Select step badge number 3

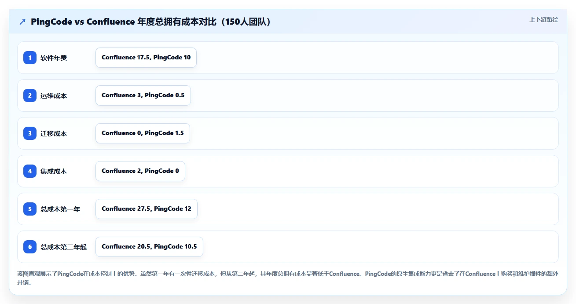[x=30, y=133]
